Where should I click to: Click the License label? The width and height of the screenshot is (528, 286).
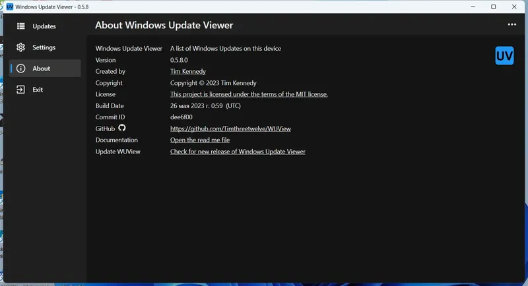[106, 94]
